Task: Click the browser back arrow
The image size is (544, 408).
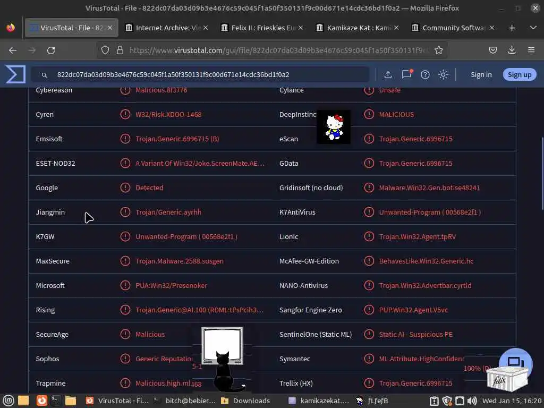Action: [x=13, y=50]
